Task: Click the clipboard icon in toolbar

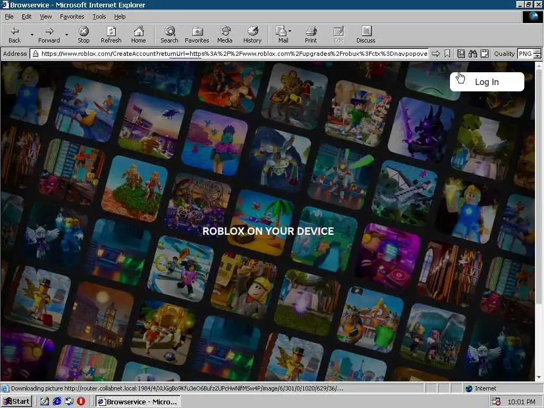Action: click(x=484, y=54)
